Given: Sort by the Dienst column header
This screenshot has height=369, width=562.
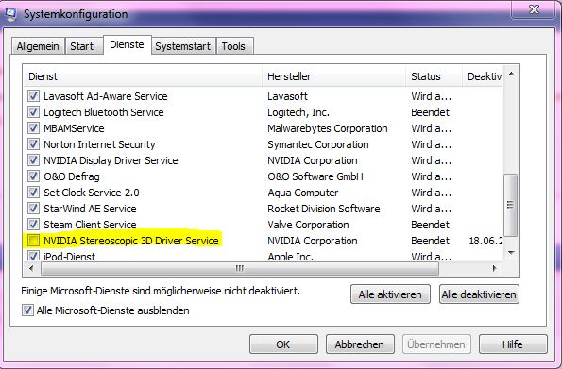Looking at the screenshot, I should (x=143, y=76).
